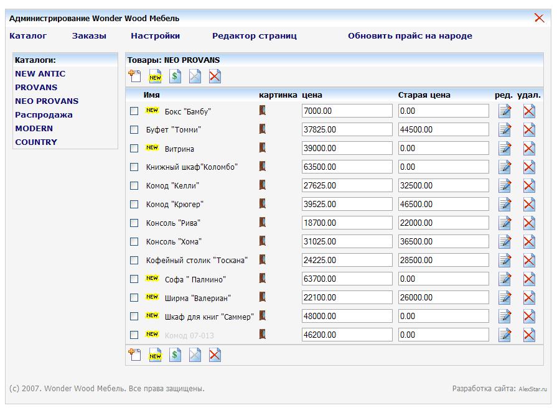This screenshot has height=408, width=557.
Task: Open Редактор страниц from the top menu
Action: [x=254, y=36]
